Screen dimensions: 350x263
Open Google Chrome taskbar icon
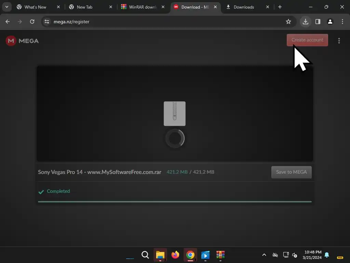coord(190,255)
